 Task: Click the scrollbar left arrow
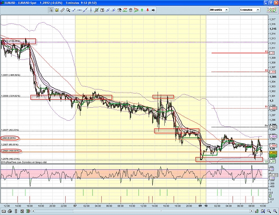(x=33, y=211)
